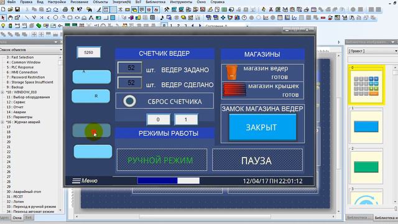398x224 pixels.
Task: Open the image library panel header dropdown arrow
Action: pos(392,42)
